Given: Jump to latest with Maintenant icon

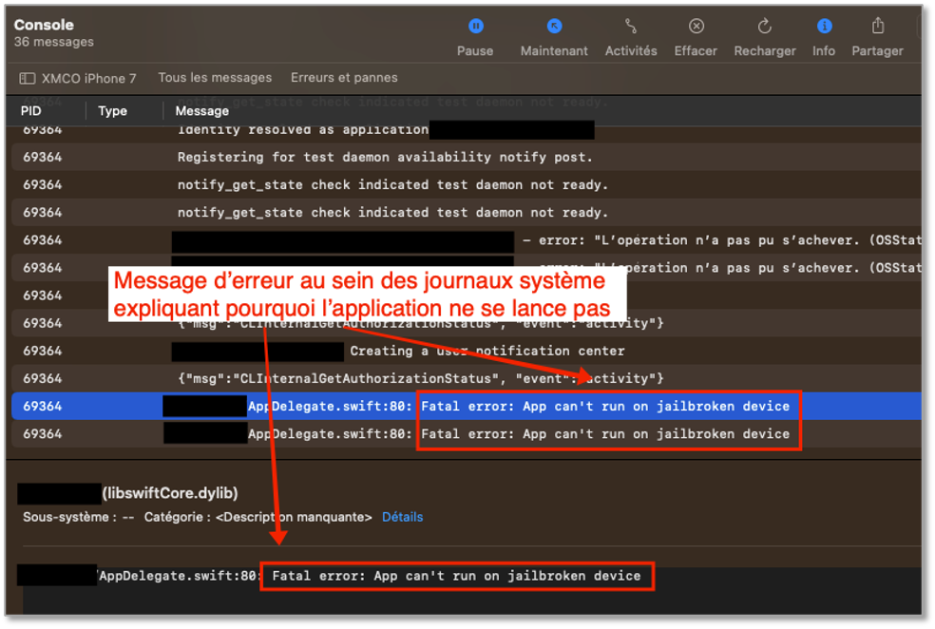Looking at the screenshot, I should click(554, 27).
